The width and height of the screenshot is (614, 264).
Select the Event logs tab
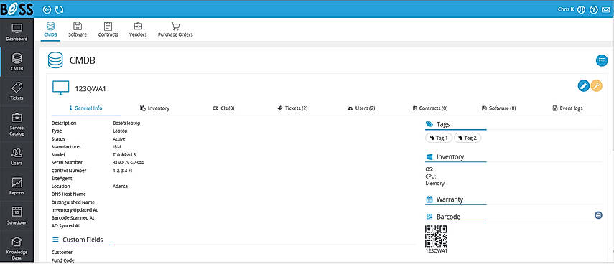coord(567,108)
